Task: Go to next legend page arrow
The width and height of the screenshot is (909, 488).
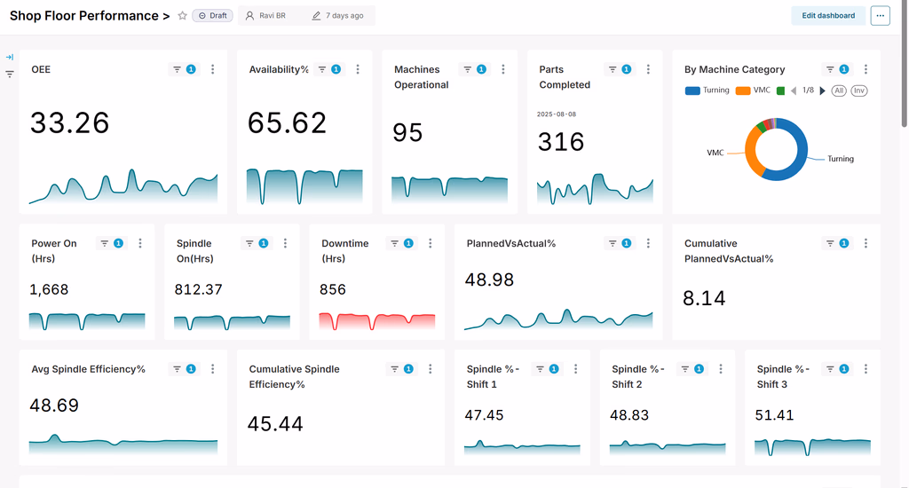Action: pos(822,91)
